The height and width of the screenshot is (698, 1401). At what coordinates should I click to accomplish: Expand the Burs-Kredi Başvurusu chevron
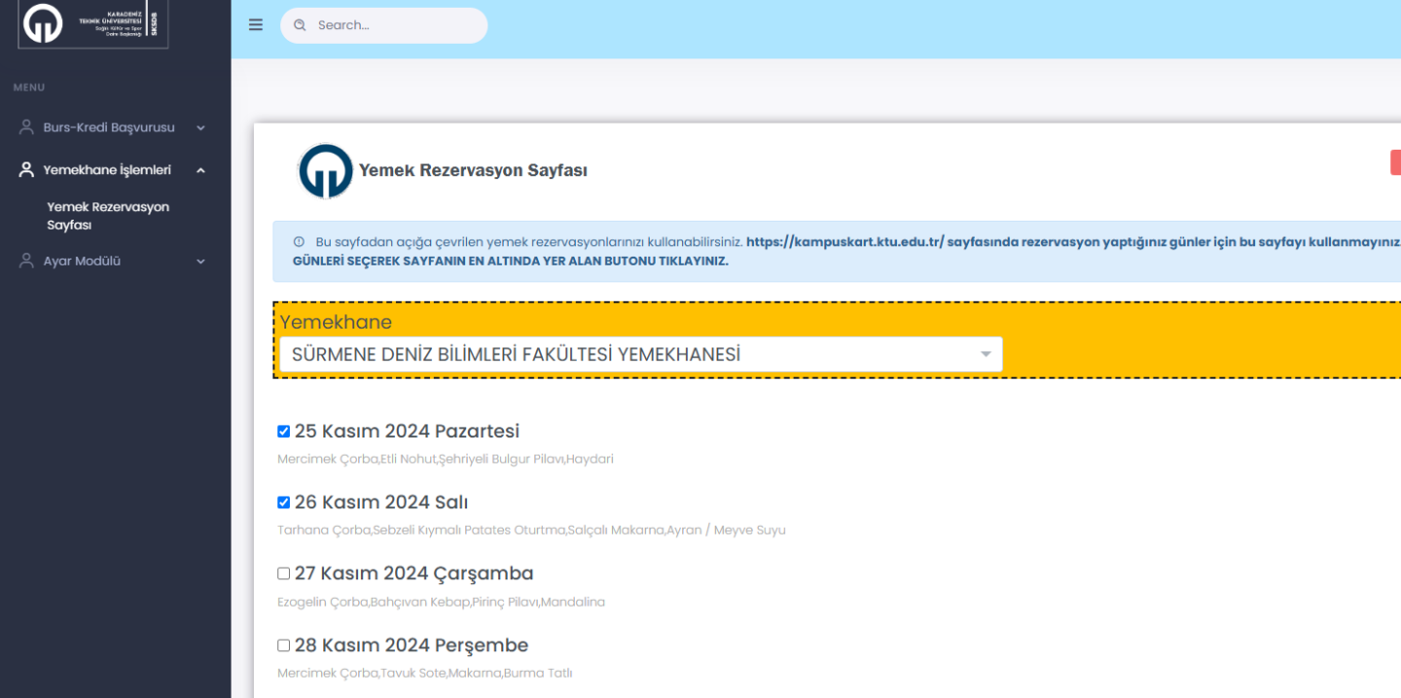pos(200,128)
